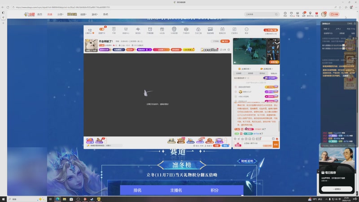Click the chat message input field
The height and width of the screenshot is (202, 359).
(x=257, y=144)
